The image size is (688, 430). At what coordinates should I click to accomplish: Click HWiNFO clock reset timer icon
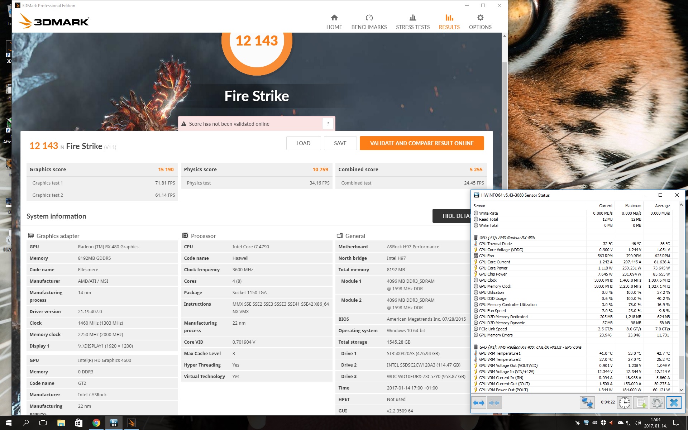pyautogui.click(x=625, y=403)
